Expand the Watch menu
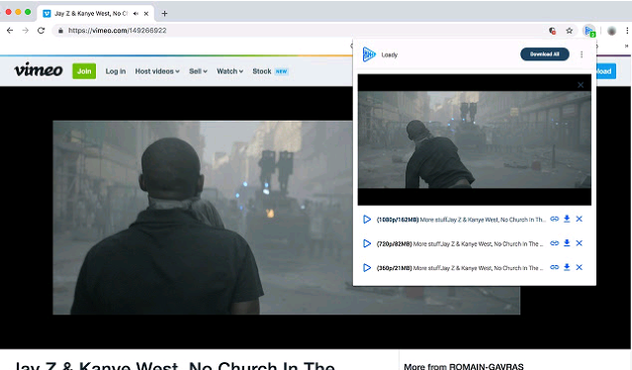 pos(229,71)
